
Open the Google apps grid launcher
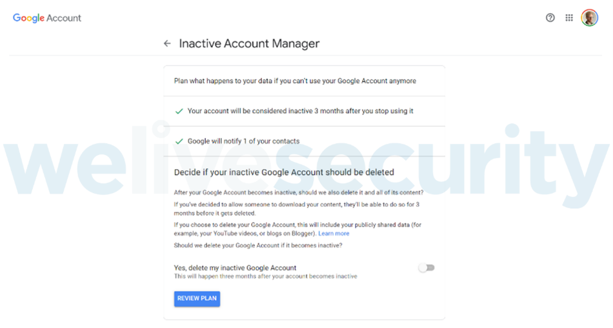pyautogui.click(x=569, y=18)
